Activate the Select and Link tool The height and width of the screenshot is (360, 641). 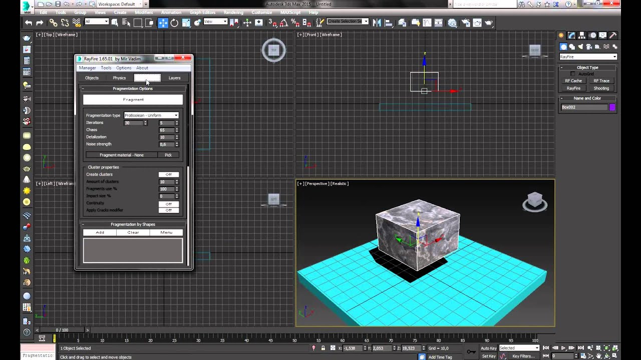pyautogui.click(x=53, y=22)
